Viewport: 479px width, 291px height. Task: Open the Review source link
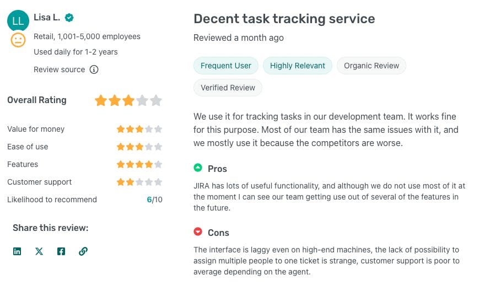click(x=60, y=69)
